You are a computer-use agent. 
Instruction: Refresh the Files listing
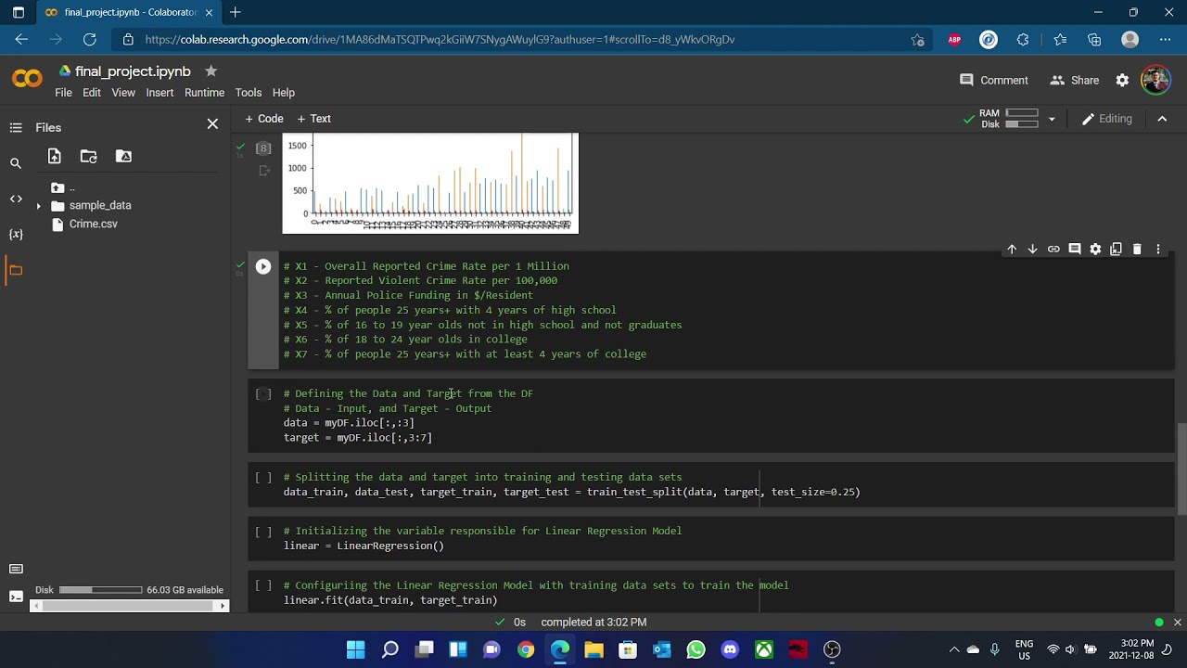pos(89,157)
